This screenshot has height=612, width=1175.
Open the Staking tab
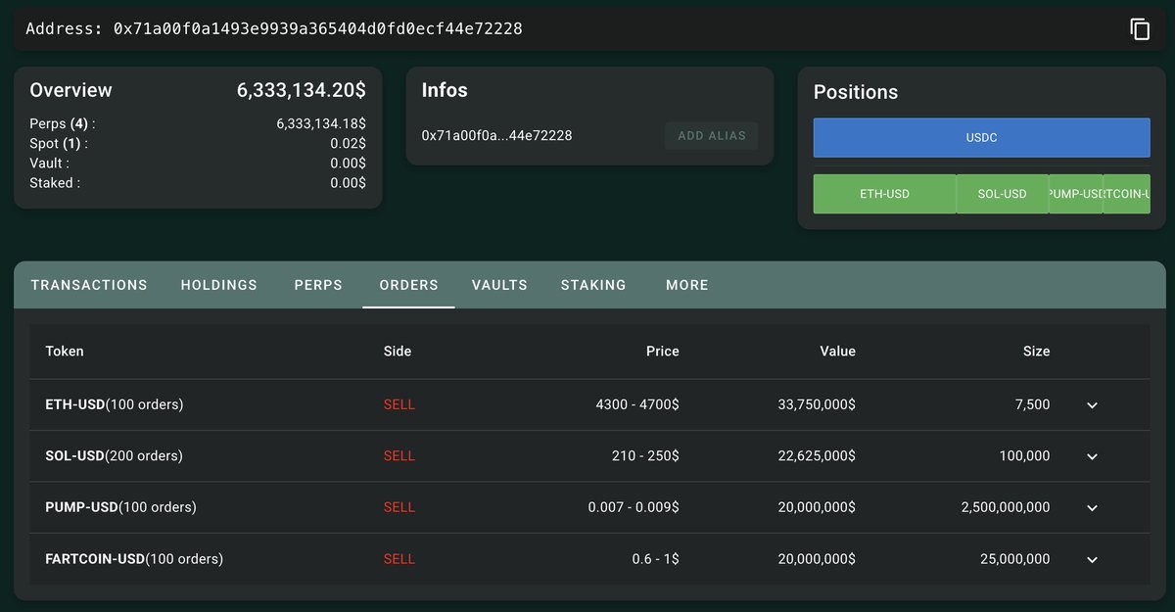(593, 285)
